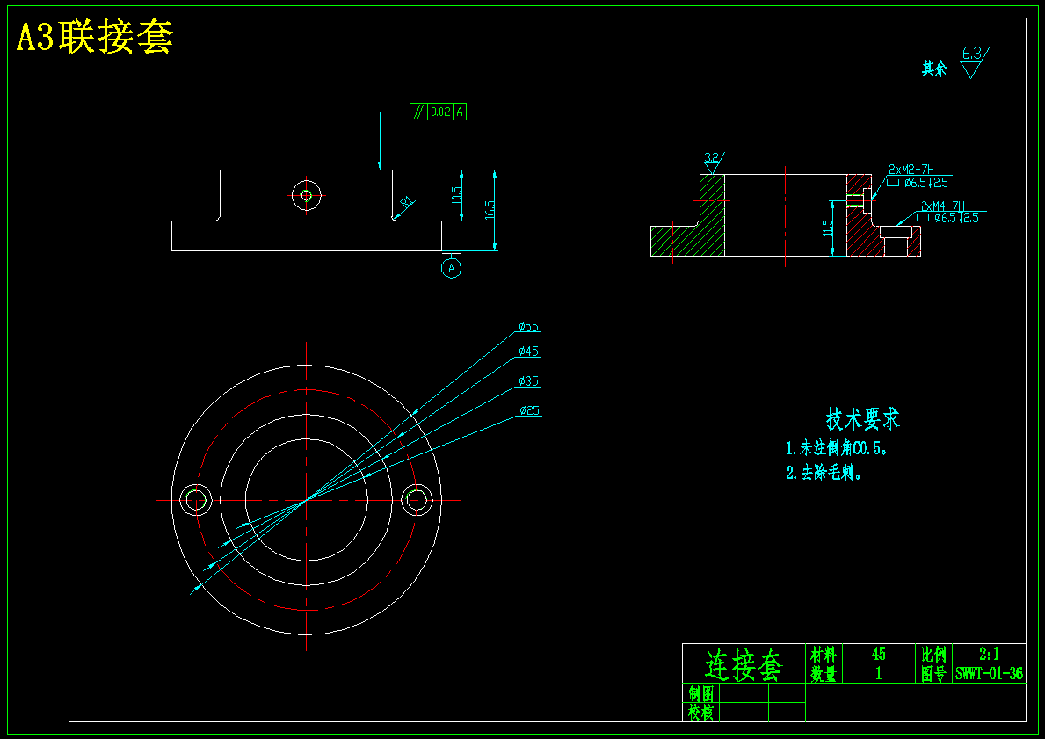The image size is (1045, 739).
Task: Select the 6.3 roughness symbol beside 其余
Action: tap(975, 62)
